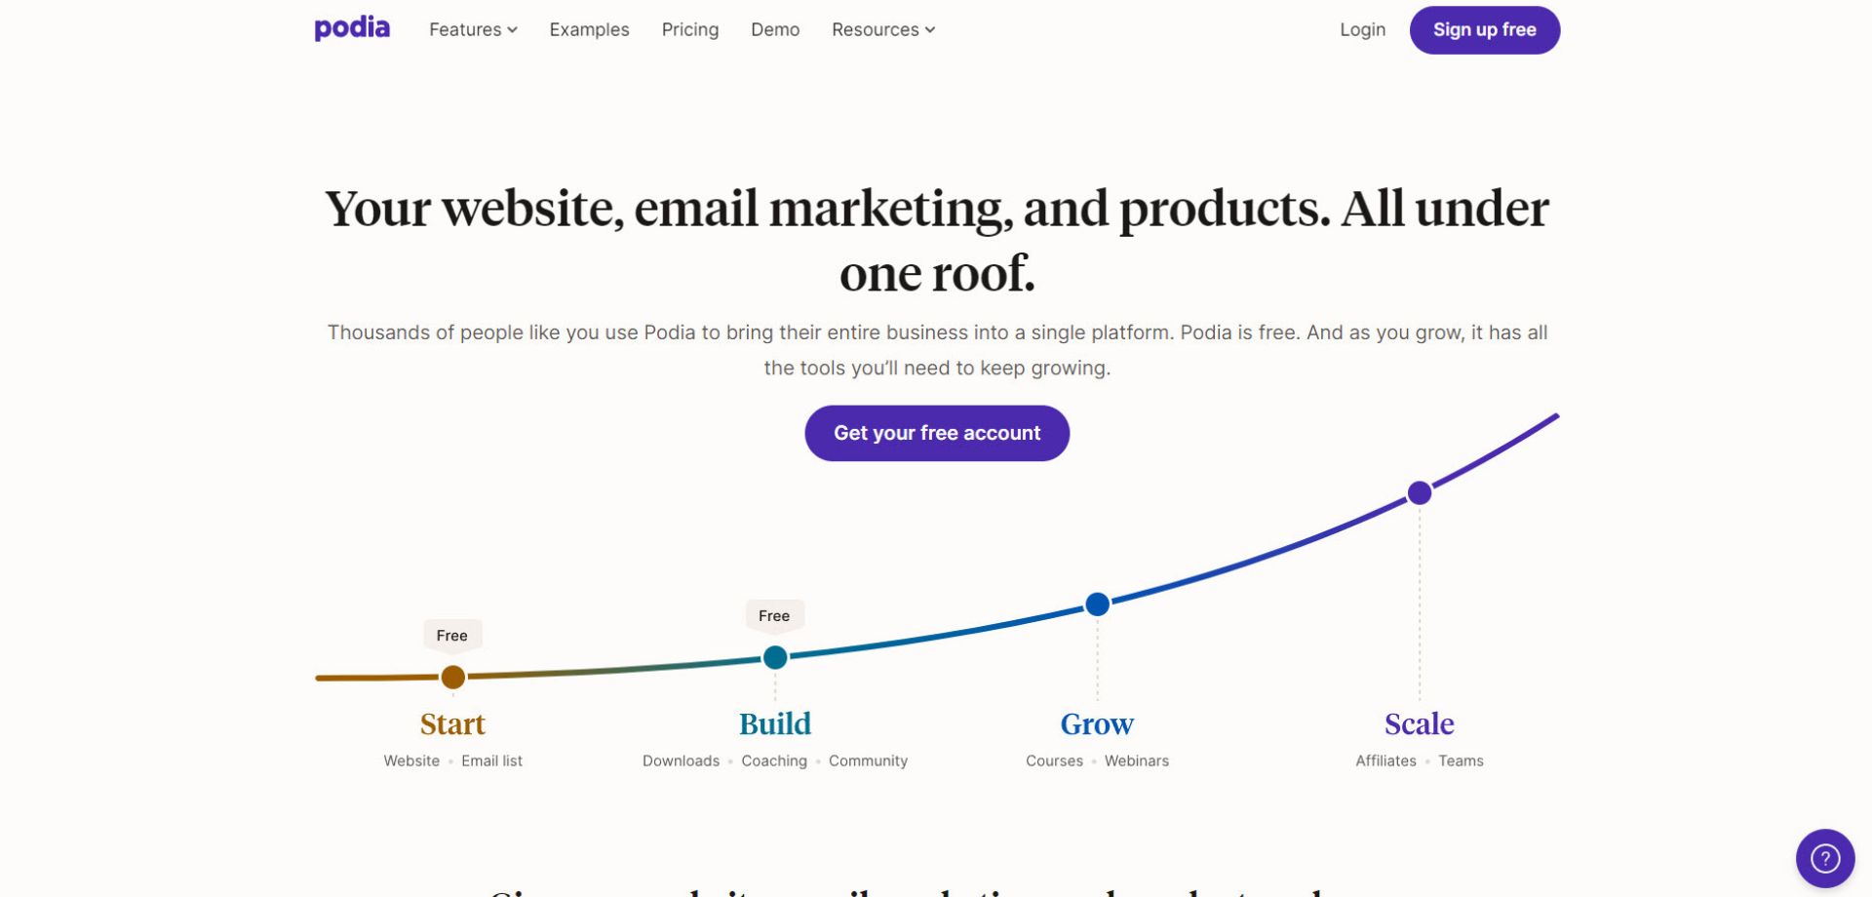Click the Podia logo
Image resolution: width=1872 pixels, height=897 pixels.
[352, 28]
